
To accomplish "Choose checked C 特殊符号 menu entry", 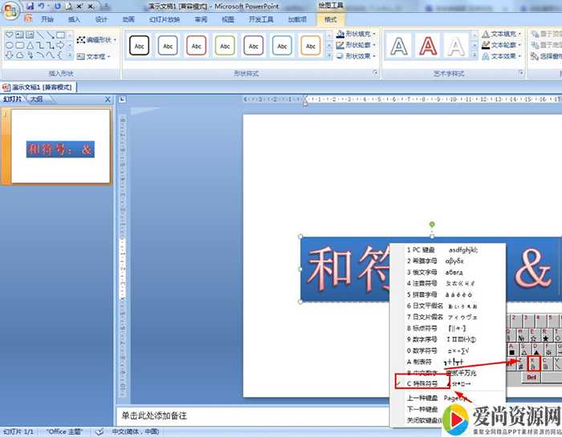I will point(448,383).
